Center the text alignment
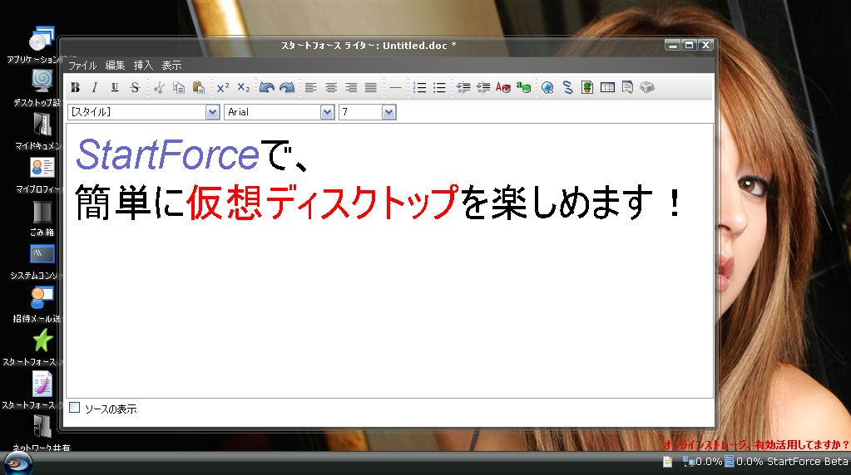Image resolution: width=851 pixels, height=475 pixels. coord(331,87)
